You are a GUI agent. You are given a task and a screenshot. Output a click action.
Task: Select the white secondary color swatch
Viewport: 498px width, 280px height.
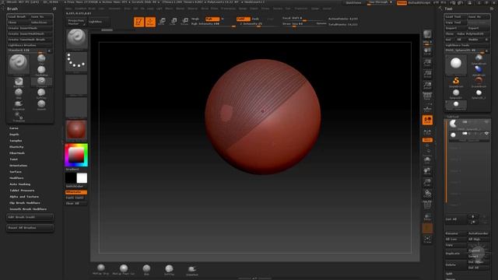(82, 178)
